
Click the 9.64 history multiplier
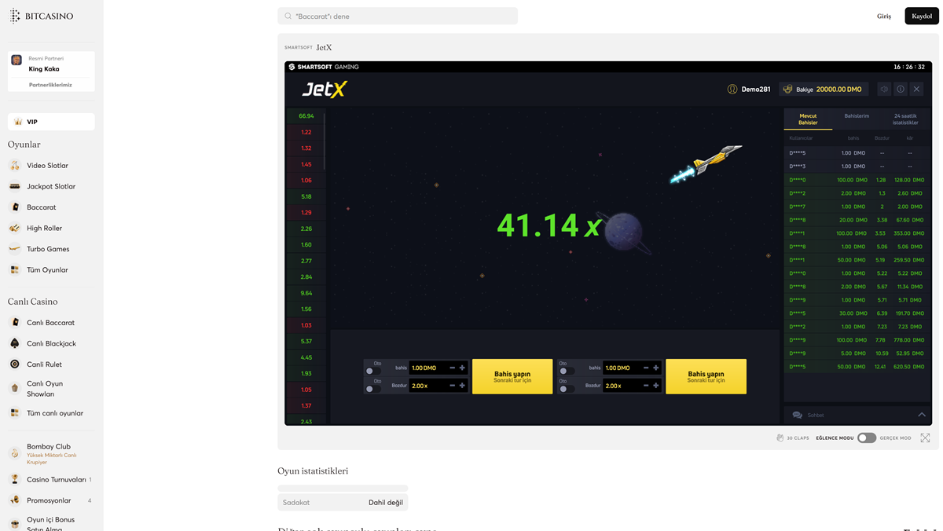[306, 293]
